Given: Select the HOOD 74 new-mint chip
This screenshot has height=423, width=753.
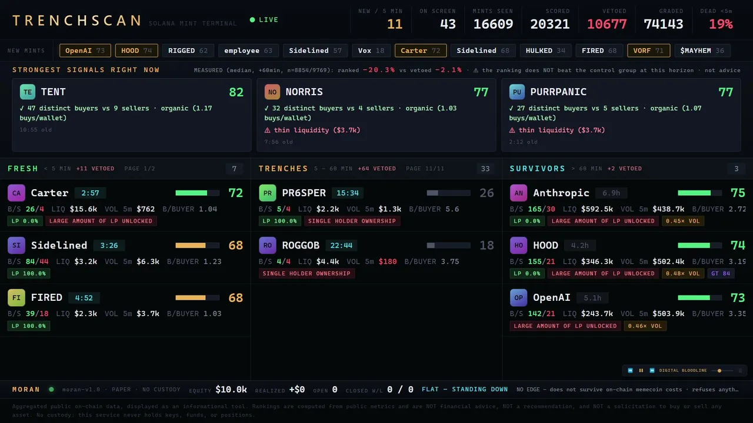Looking at the screenshot, I should (136, 51).
